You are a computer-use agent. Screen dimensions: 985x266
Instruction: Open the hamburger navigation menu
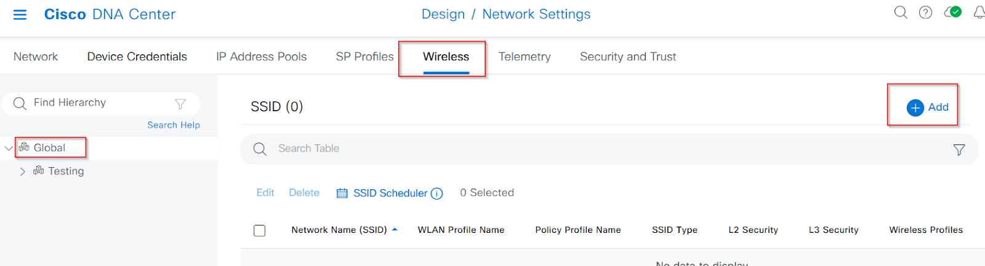coord(20,15)
